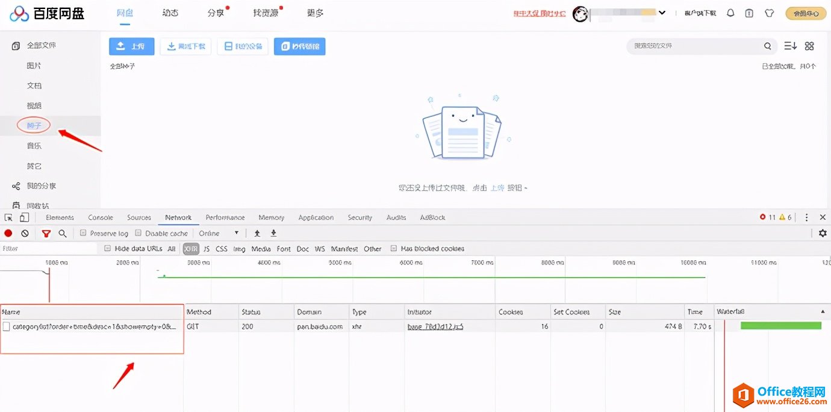Click the sort order icon beside search
The height and width of the screenshot is (412, 831).
tap(790, 46)
